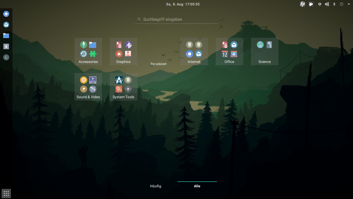
Task: Click the HP tray icon in the top bar
Action: click(x=302, y=4)
